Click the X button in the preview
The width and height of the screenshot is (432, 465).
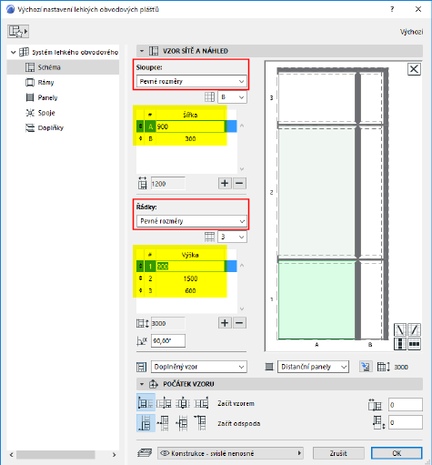pyautogui.click(x=414, y=69)
